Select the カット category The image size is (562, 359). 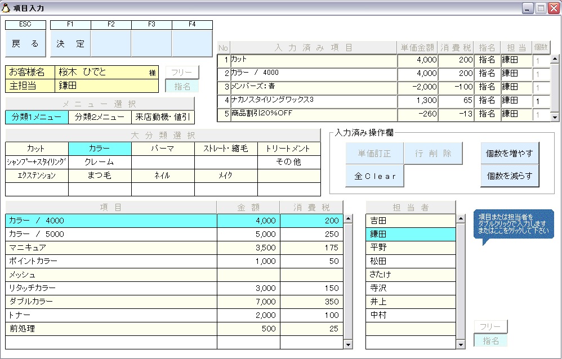tap(37, 149)
